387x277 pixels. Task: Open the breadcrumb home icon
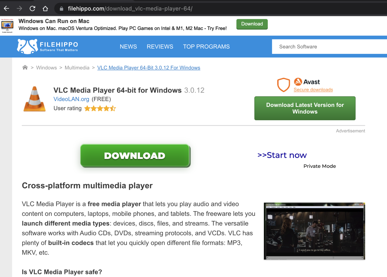pyautogui.click(x=25, y=68)
